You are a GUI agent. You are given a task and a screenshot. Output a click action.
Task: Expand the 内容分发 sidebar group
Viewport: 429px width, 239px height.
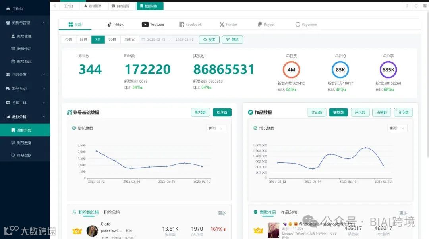(25, 74)
